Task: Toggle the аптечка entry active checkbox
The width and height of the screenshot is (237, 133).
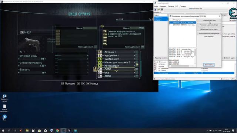Action: [155, 66]
